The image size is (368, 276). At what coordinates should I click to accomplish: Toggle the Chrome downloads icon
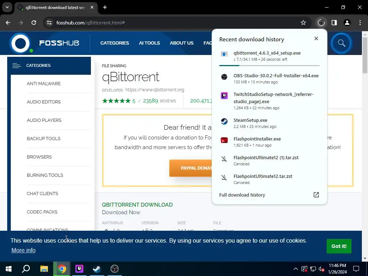click(x=321, y=23)
